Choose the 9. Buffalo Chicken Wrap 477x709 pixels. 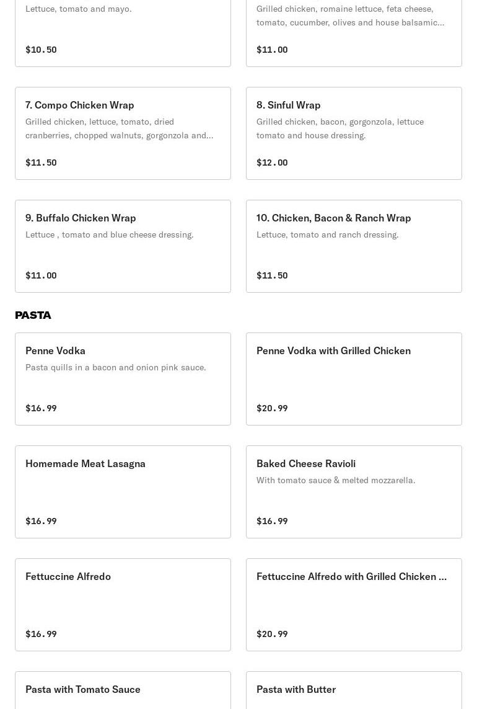(123, 246)
